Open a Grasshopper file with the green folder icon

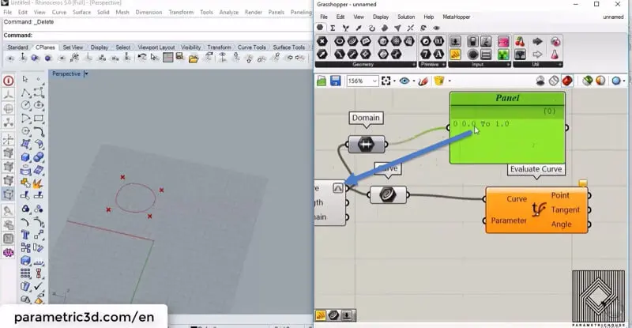tap(322, 81)
